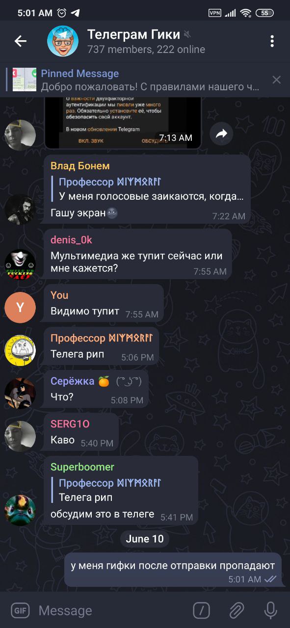Open denis_0k's profile avatar
The width and height of the screenshot is (290, 628).
(x=20, y=264)
